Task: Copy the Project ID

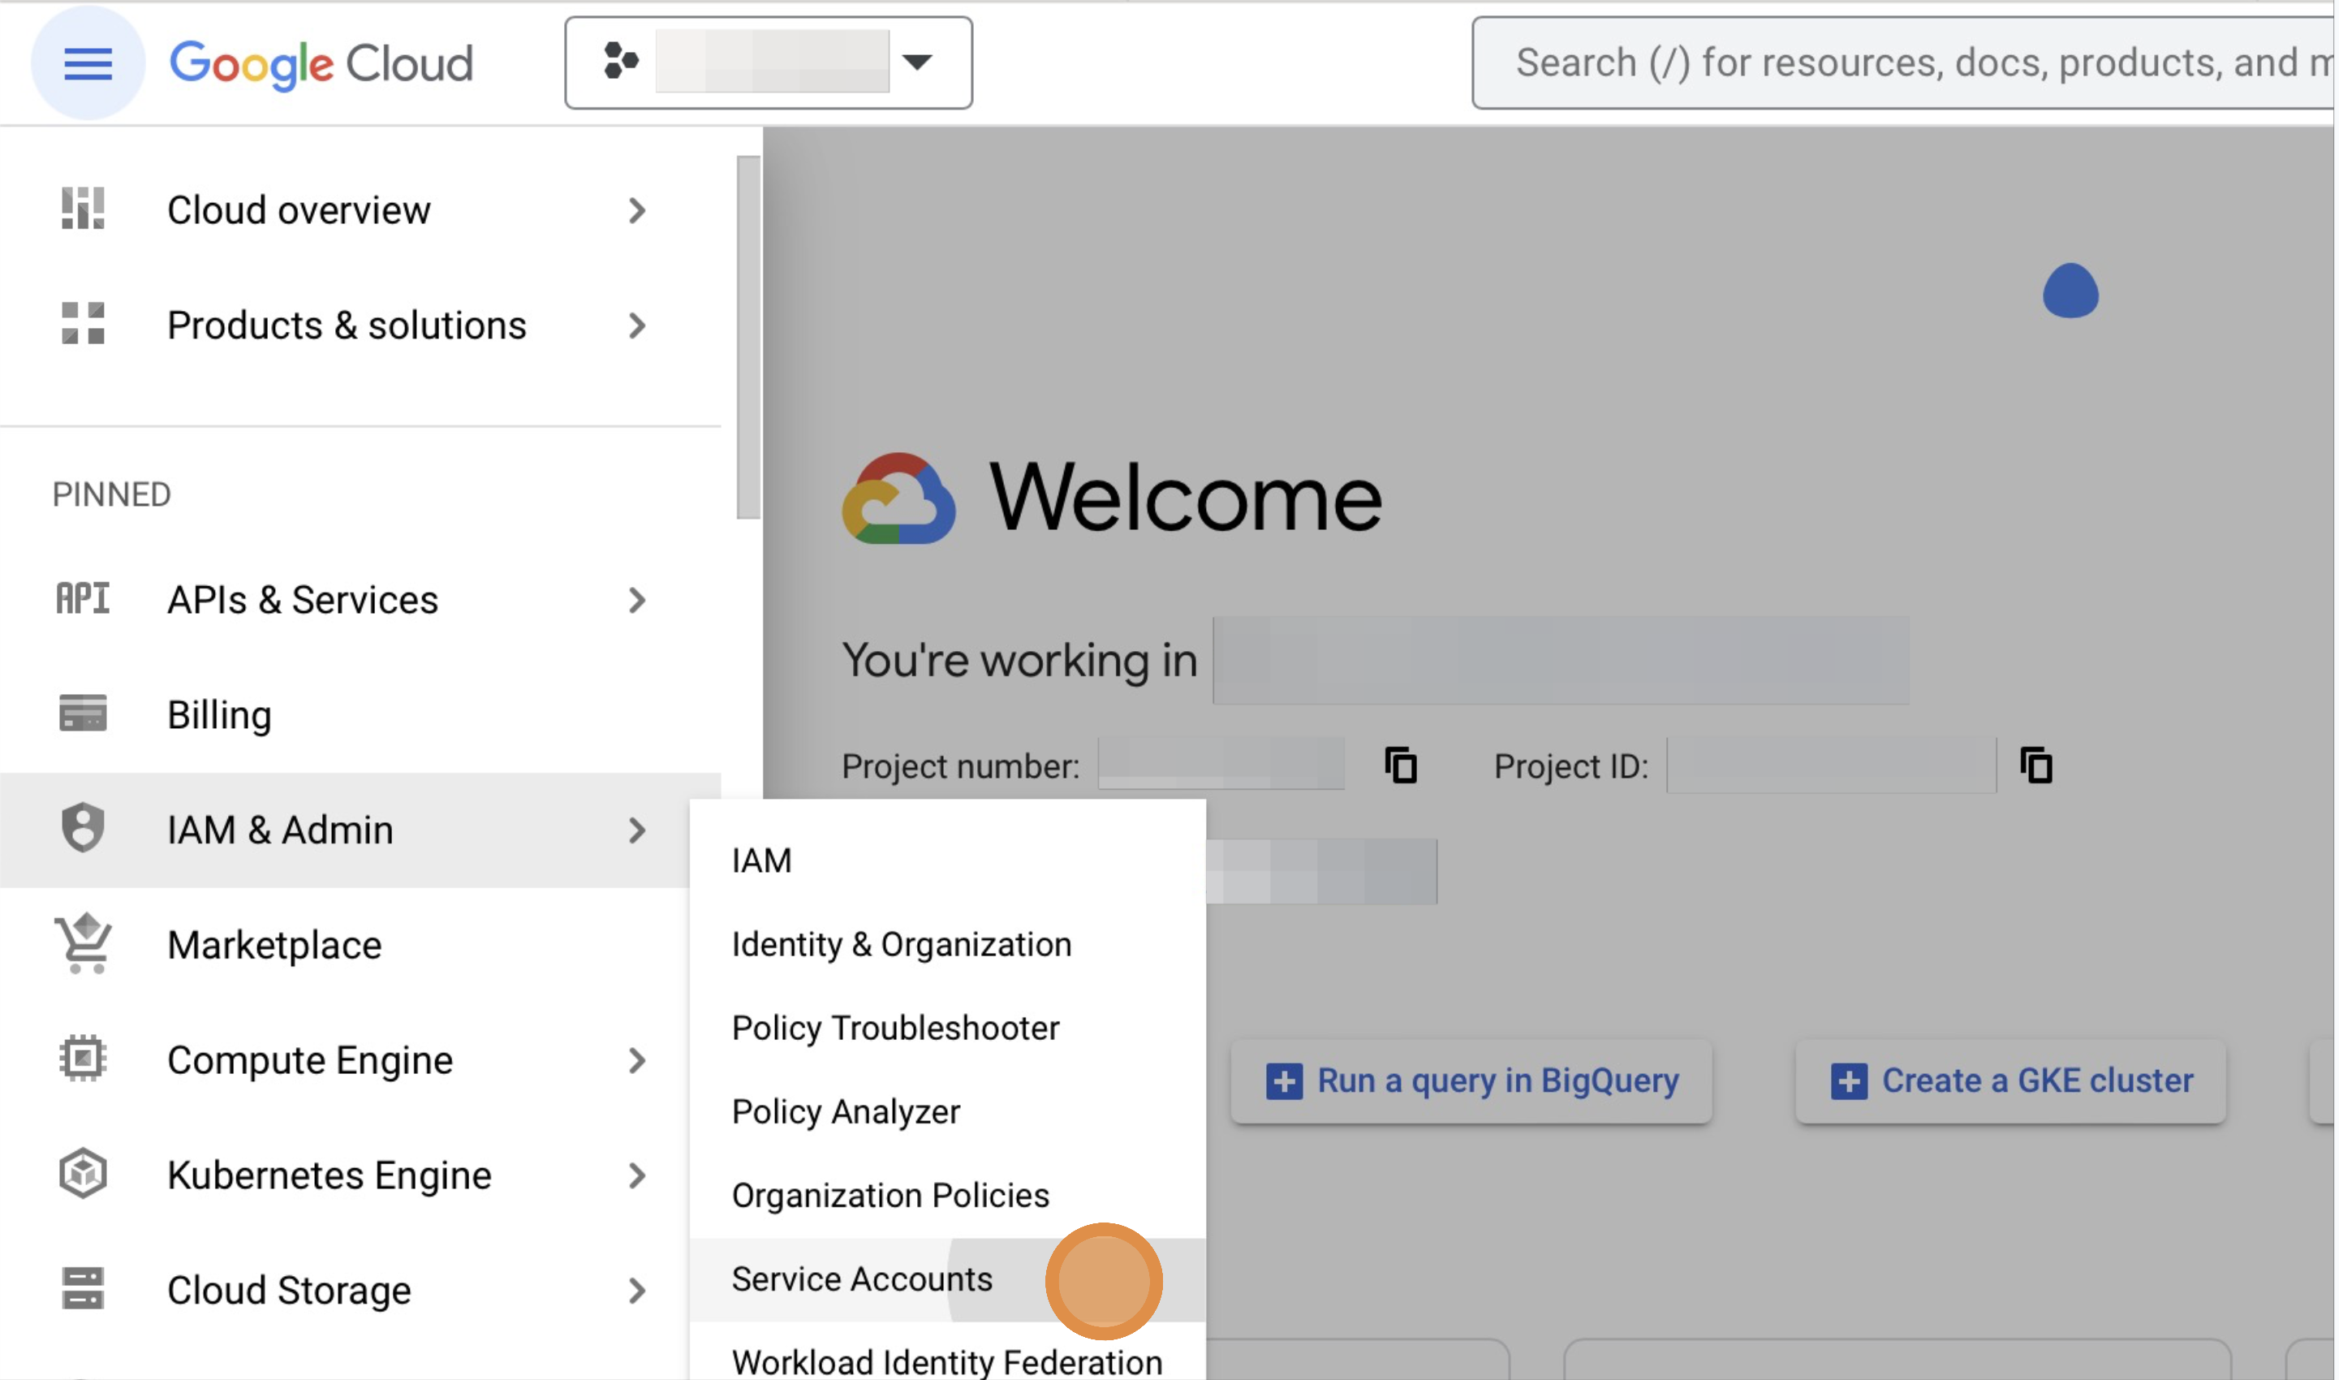Action: pyautogui.click(x=2036, y=765)
